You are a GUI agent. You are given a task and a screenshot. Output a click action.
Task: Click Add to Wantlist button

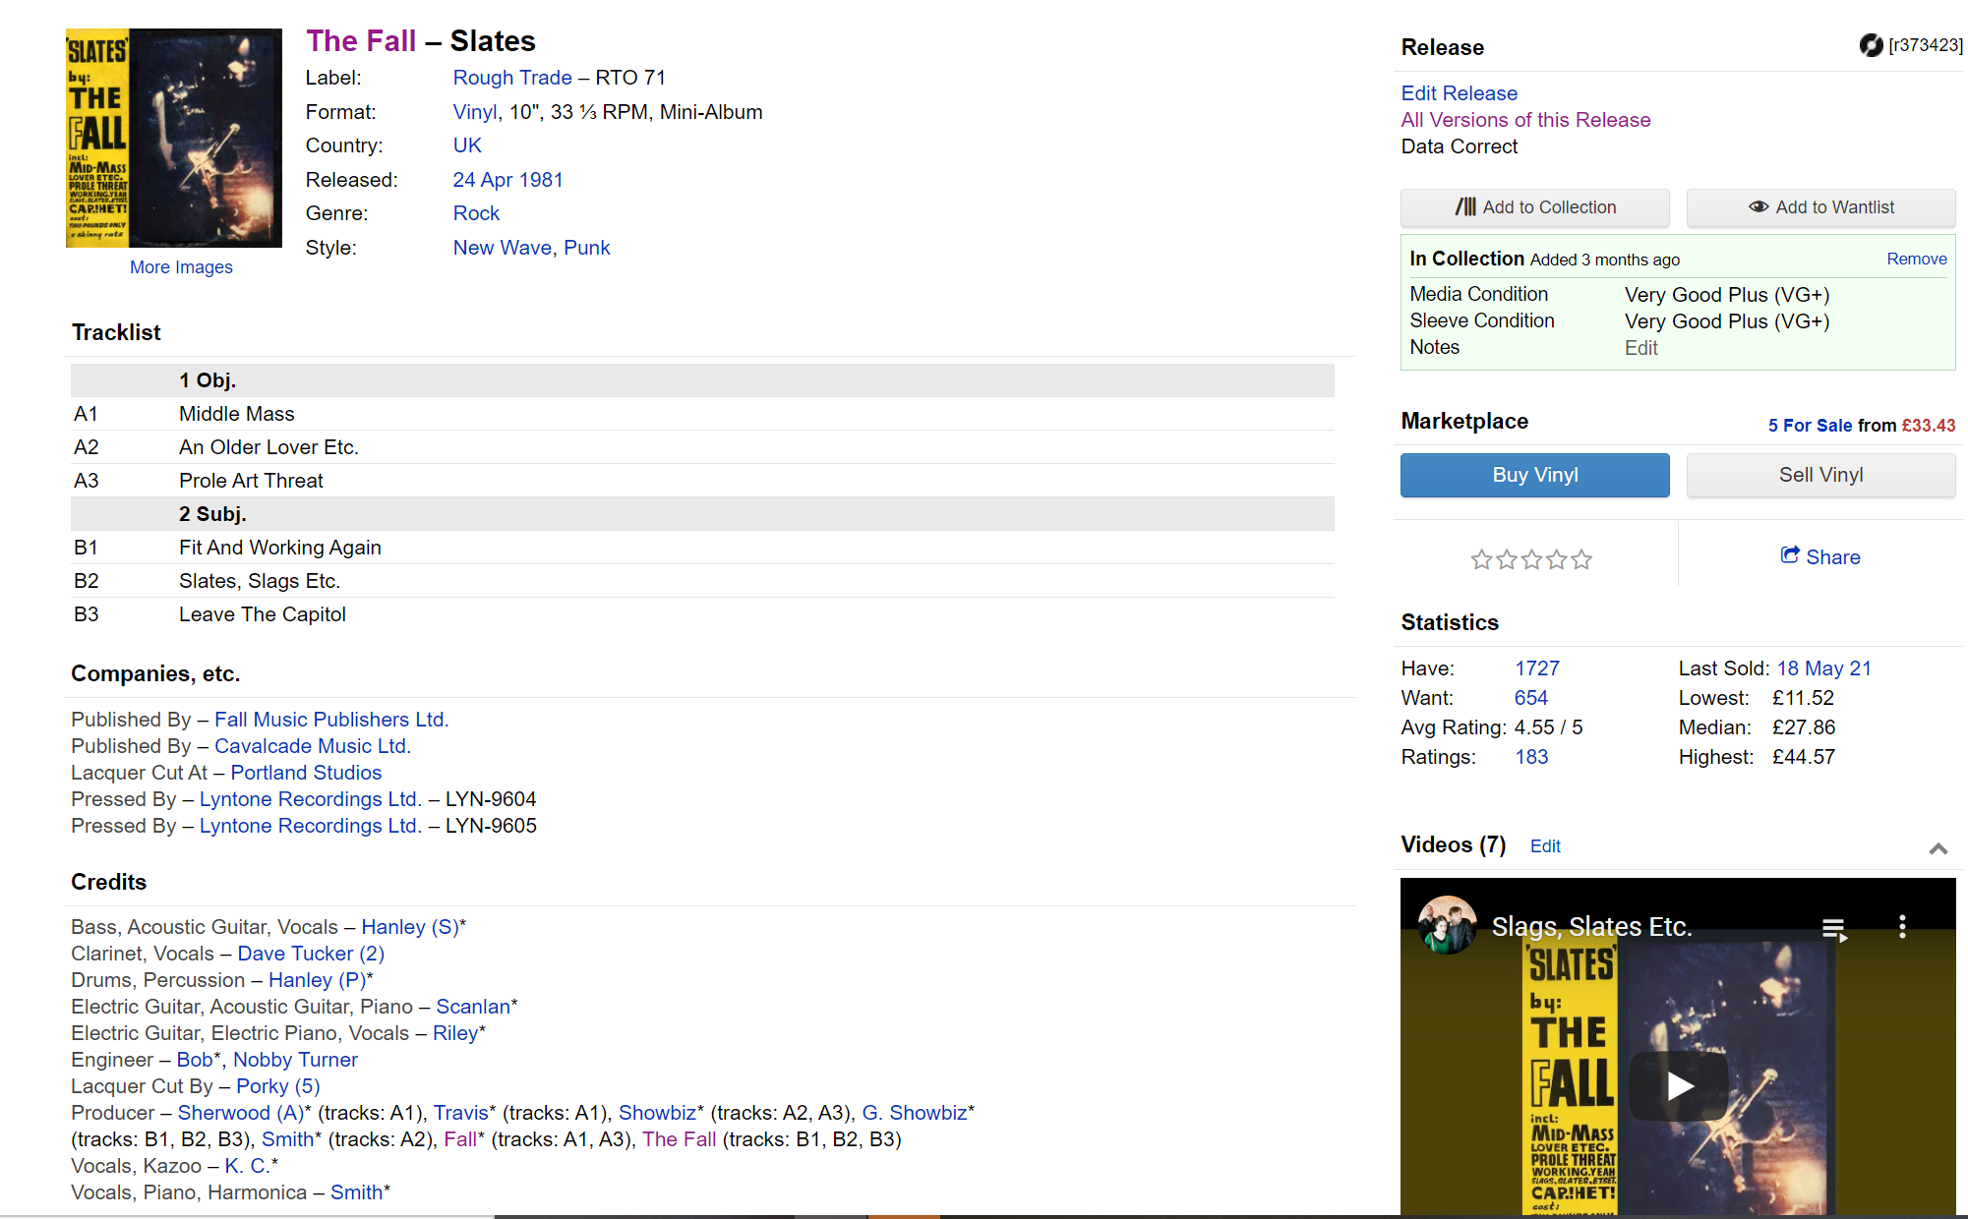tap(1820, 207)
